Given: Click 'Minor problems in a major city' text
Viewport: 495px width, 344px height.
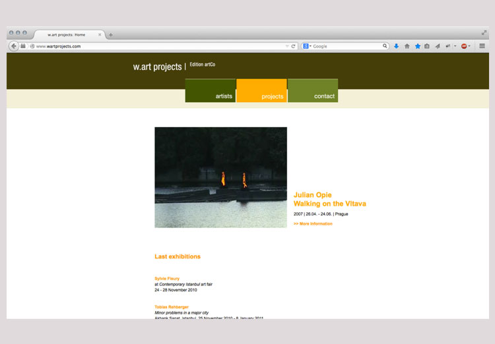Looking at the screenshot, I should point(181,313).
